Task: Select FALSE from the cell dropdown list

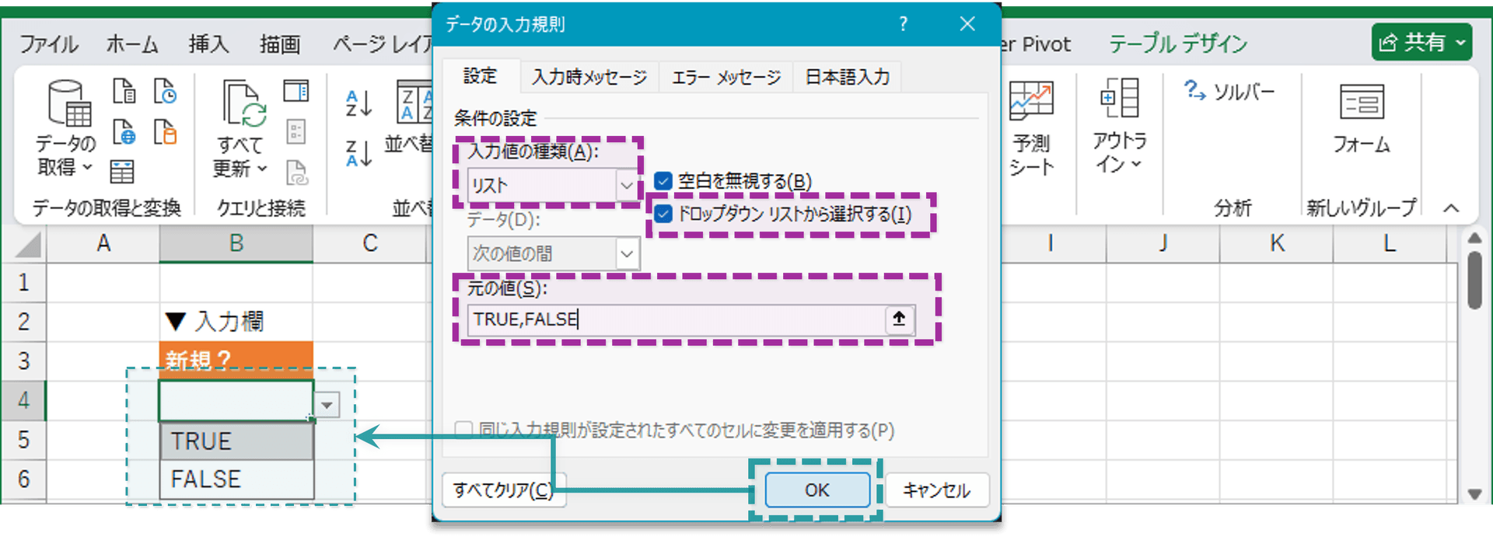Action: (x=237, y=479)
